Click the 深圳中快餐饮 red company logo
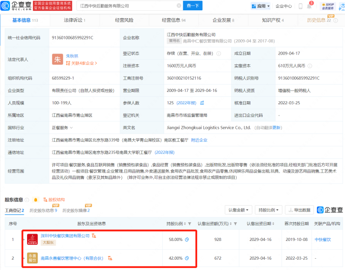The height and width of the screenshot is (270, 345). (33, 240)
